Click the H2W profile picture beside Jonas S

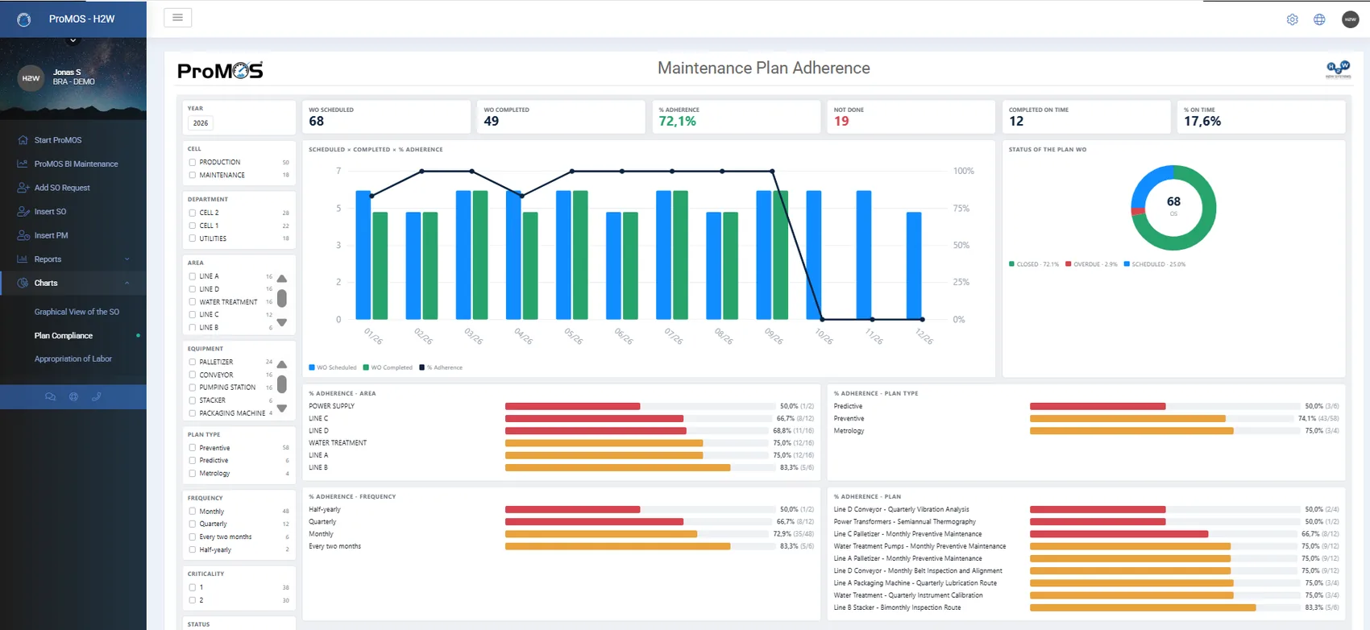coord(31,78)
